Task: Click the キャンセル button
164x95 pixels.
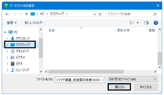Action: (146, 87)
